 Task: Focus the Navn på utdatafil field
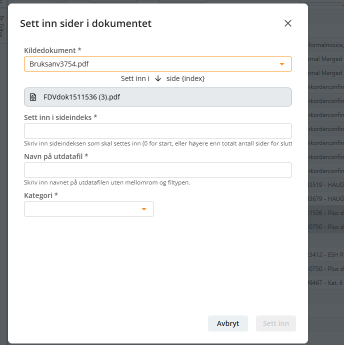tap(158, 170)
